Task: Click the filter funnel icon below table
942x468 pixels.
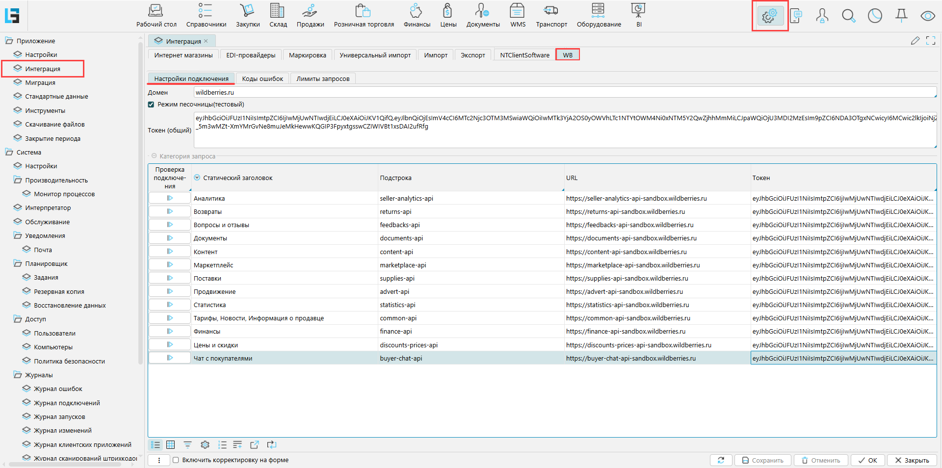Action: [x=187, y=445]
